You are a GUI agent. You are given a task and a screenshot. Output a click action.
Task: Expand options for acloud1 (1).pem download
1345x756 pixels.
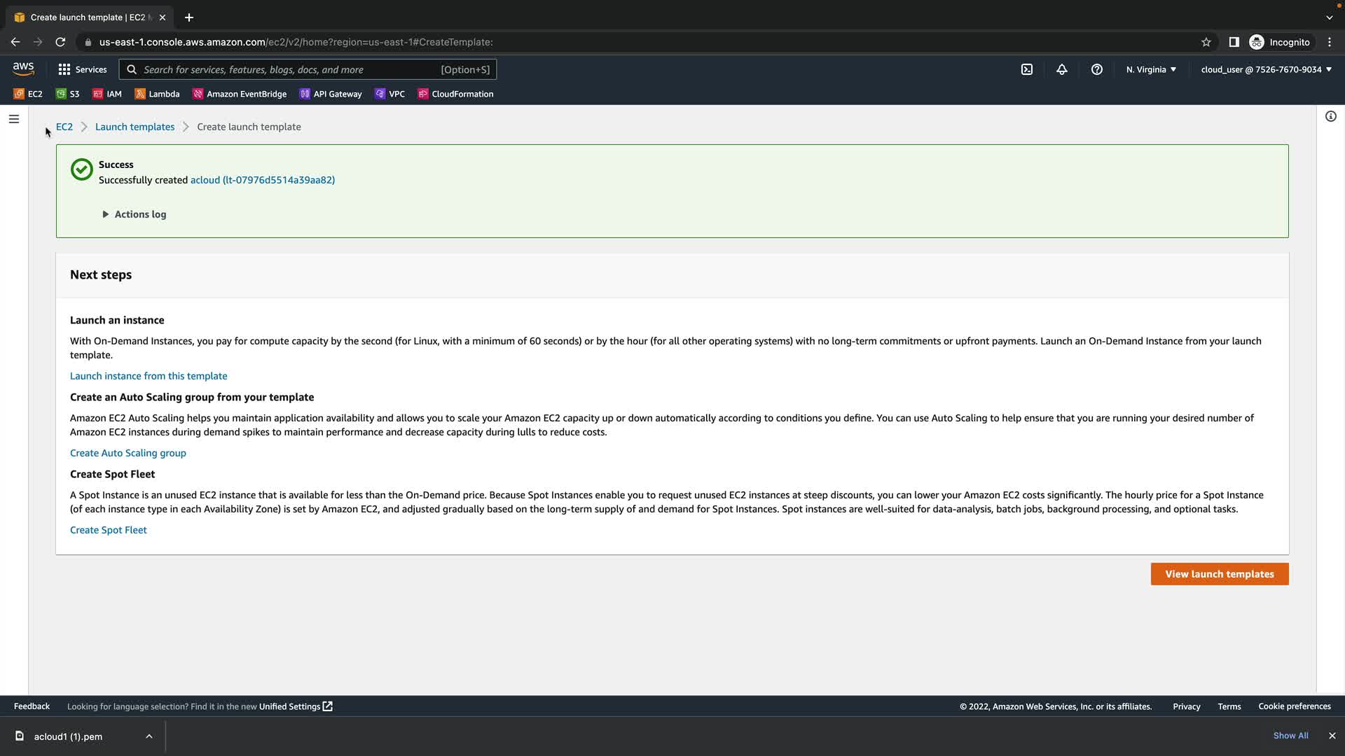click(x=149, y=736)
